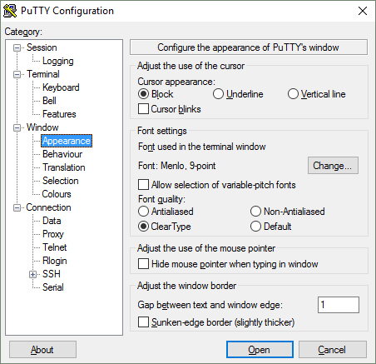Collapse the Session tree node
376x364 pixels.
coord(17,48)
